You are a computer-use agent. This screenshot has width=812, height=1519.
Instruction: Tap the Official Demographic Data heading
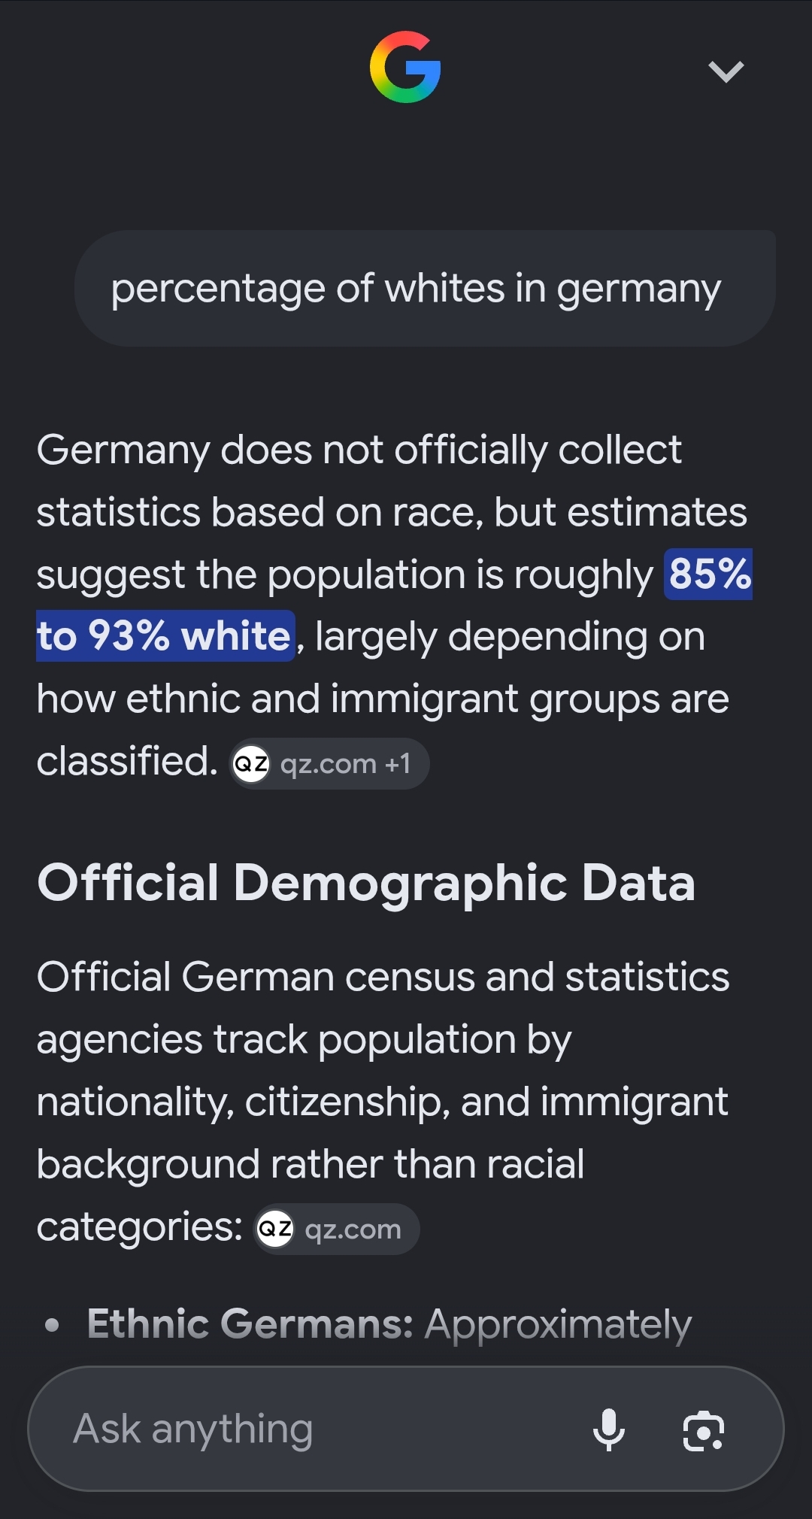366,882
